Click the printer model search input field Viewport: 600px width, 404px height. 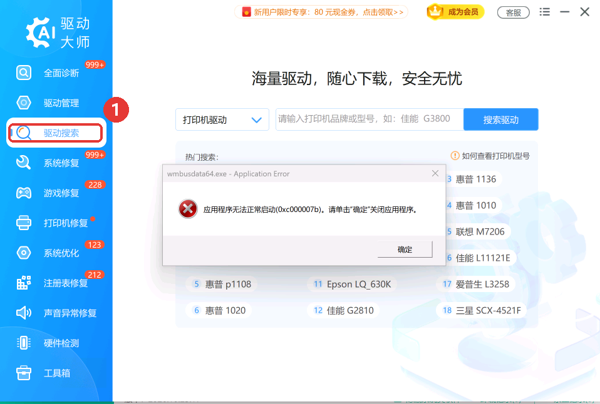[370, 119]
